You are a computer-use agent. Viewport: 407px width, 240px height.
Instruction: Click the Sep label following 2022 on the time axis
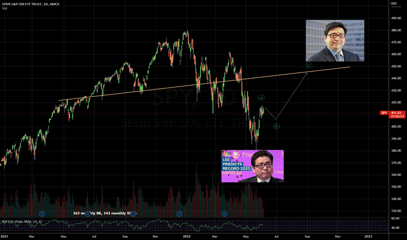pos(307,237)
